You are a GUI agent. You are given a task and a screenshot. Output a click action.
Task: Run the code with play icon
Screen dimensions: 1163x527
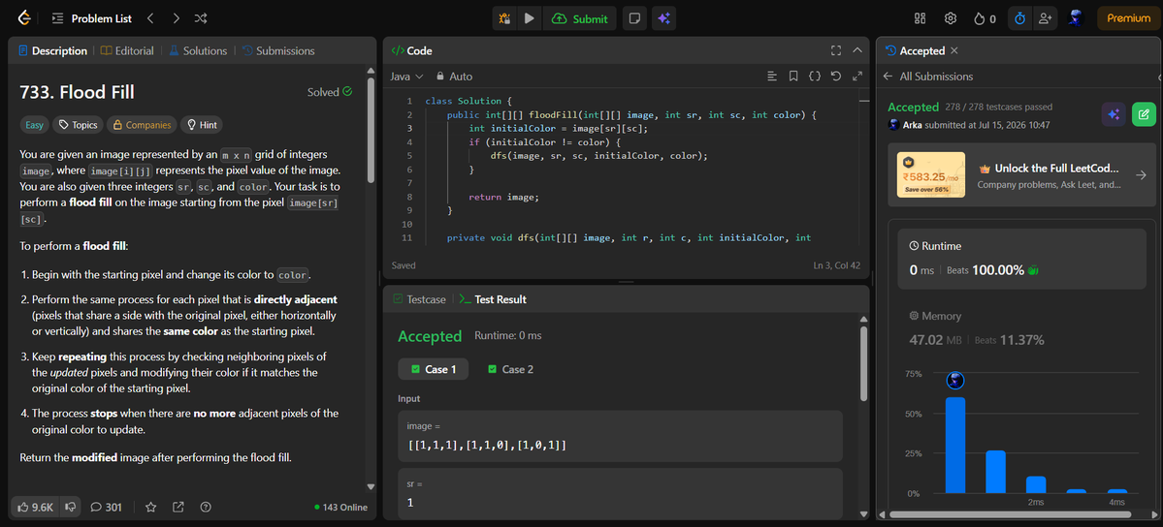[529, 18]
